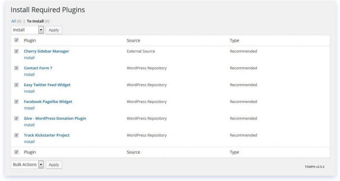This screenshot has width=340, height=181.
Task: Select the To Install (6) filter
Action: tap(38, 21)
